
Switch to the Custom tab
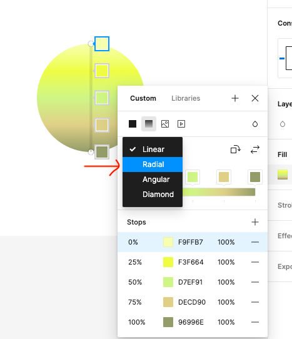coord(143,98)
